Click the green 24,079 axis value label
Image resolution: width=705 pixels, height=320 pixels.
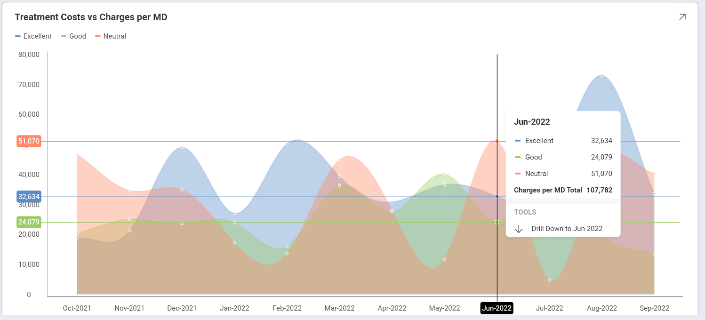coord(29,222)
